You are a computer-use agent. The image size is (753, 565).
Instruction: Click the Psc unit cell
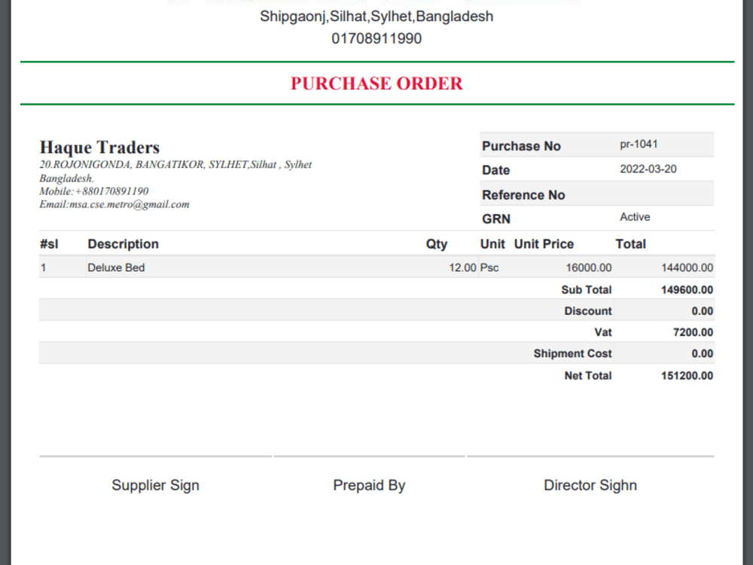click(x=489, y=267)
